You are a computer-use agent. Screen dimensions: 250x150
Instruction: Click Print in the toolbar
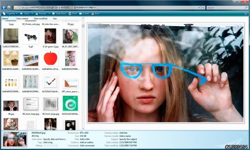coord(73,14)
